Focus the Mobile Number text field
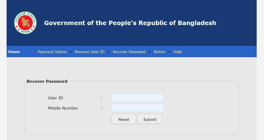The image size is (264, 140). coord(138,108)
